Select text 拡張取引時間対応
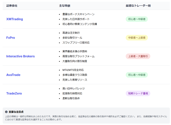Viewport: 171px width, 125px height. pyautogui.click(x=72, y=93)
